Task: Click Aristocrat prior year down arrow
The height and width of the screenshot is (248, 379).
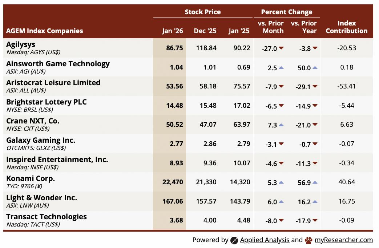Action: pos(315,87)
